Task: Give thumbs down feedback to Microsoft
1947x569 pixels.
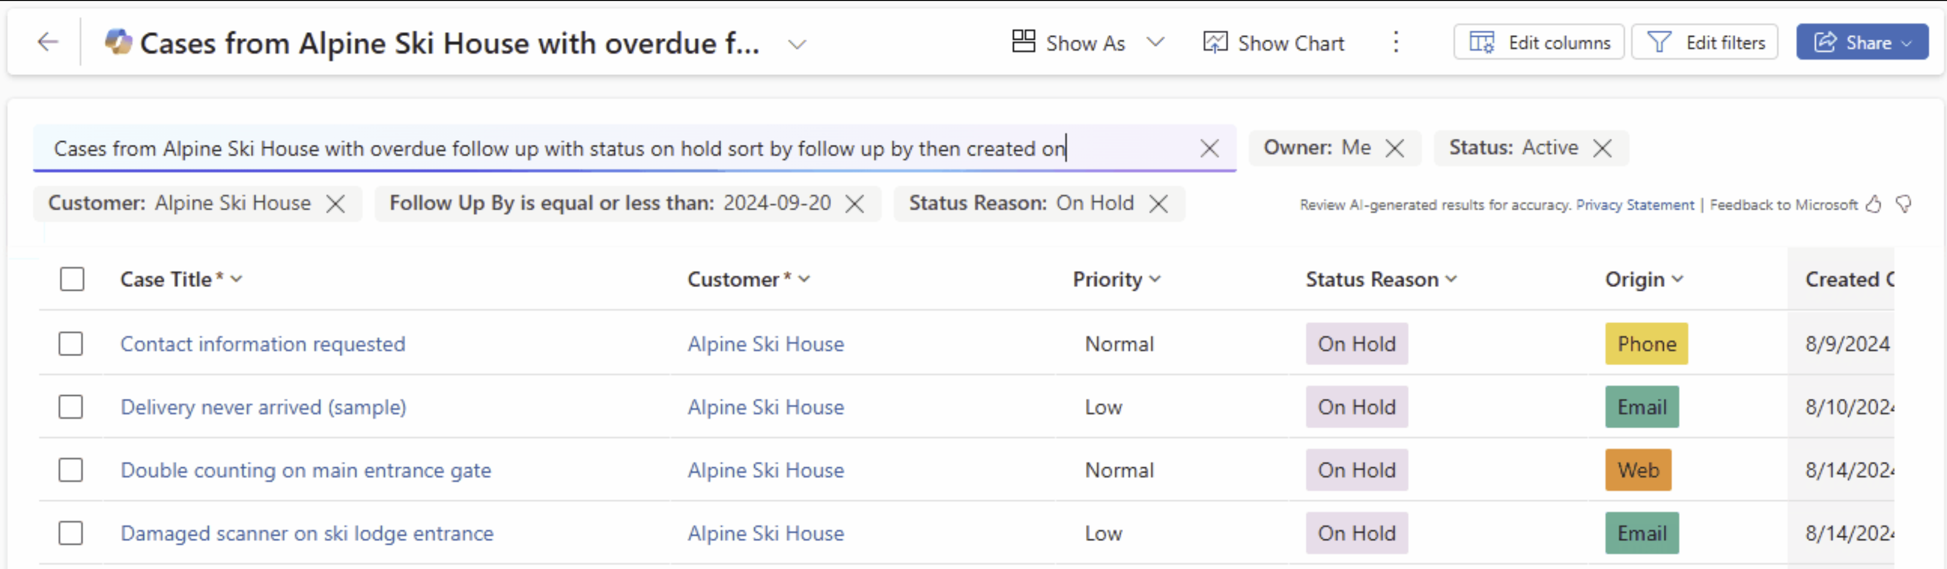Action: point(1903,205)
